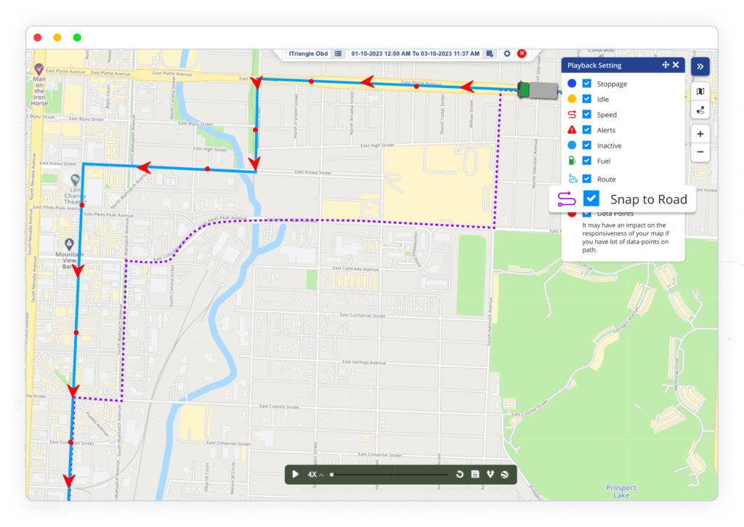This screenshot has height=527, width=744.
Task: Select the ITriangle Obd vehicle field
Action: click(x=308, y=54)
